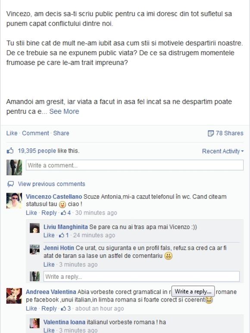Open Andreea Valentina's profile picture
This screenshot has width=250, height=333.
click(14, 296)
